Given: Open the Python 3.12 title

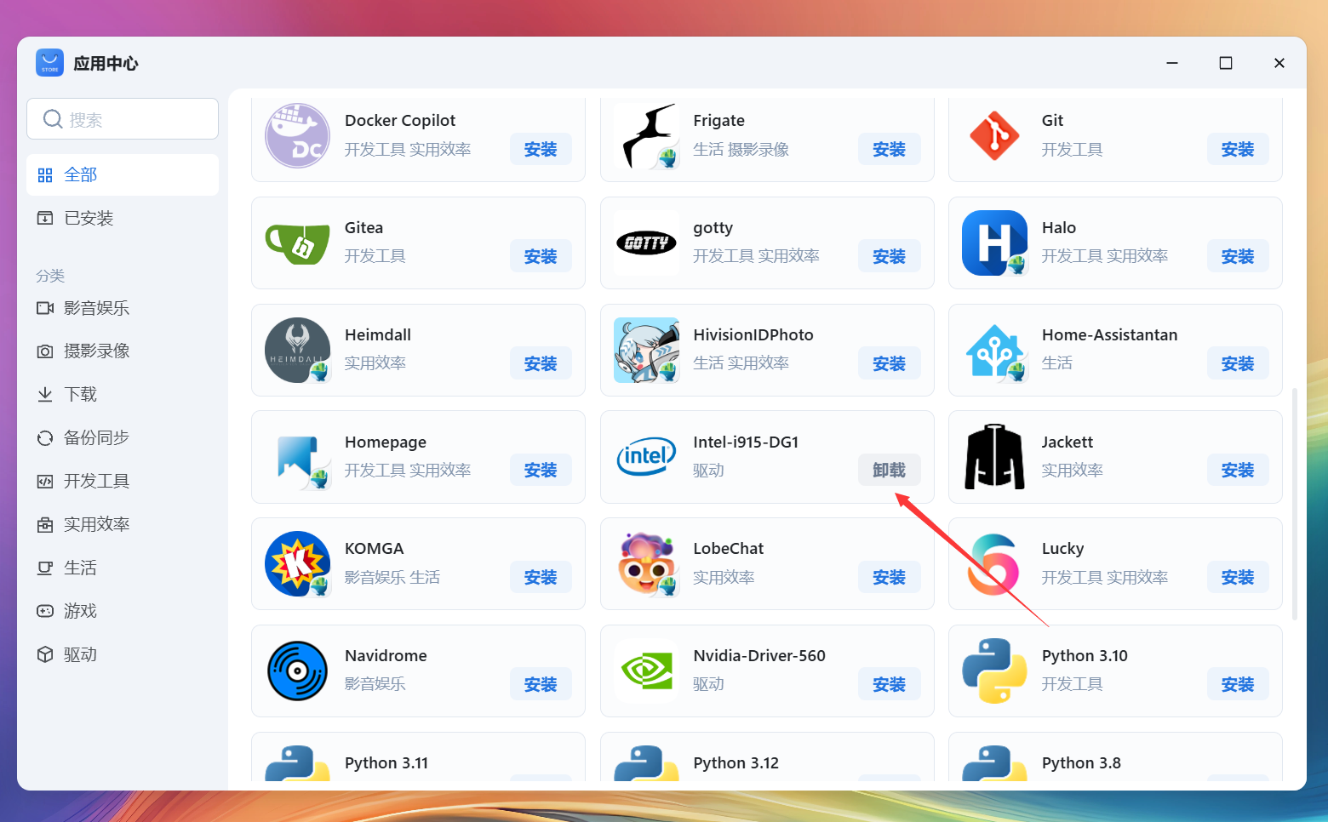Looking at the screenshot, I should tap(736, 763).
